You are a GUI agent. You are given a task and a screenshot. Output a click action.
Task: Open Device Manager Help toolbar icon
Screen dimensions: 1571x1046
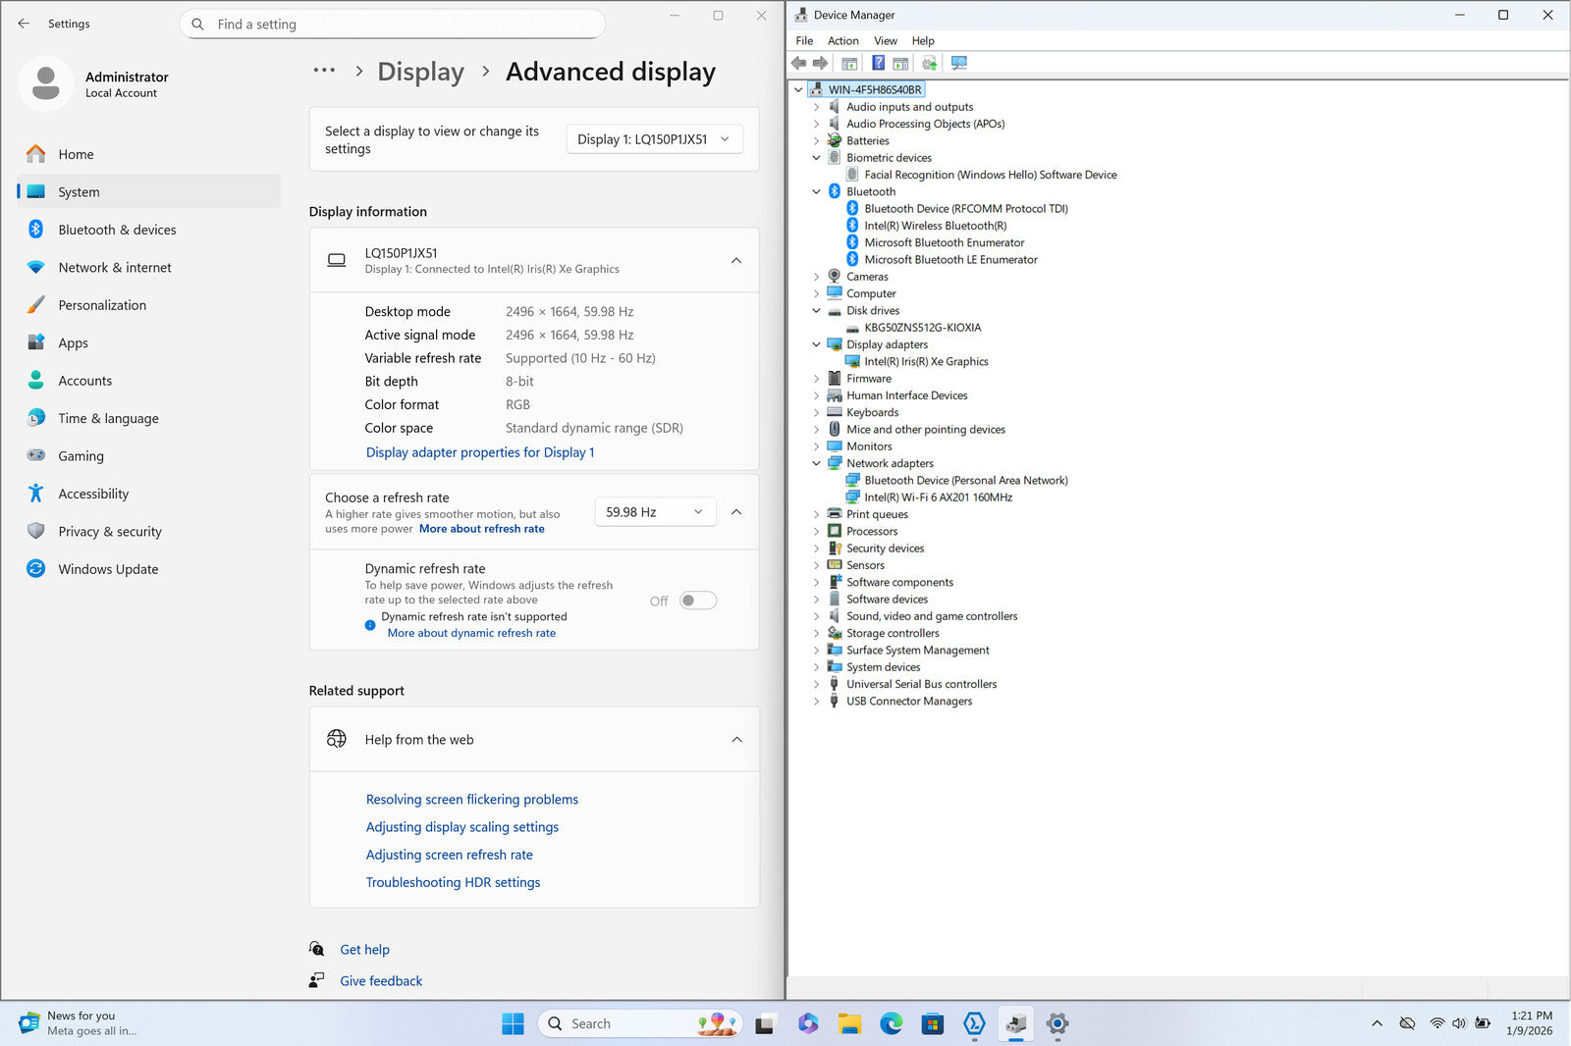[x=878, y=63]
